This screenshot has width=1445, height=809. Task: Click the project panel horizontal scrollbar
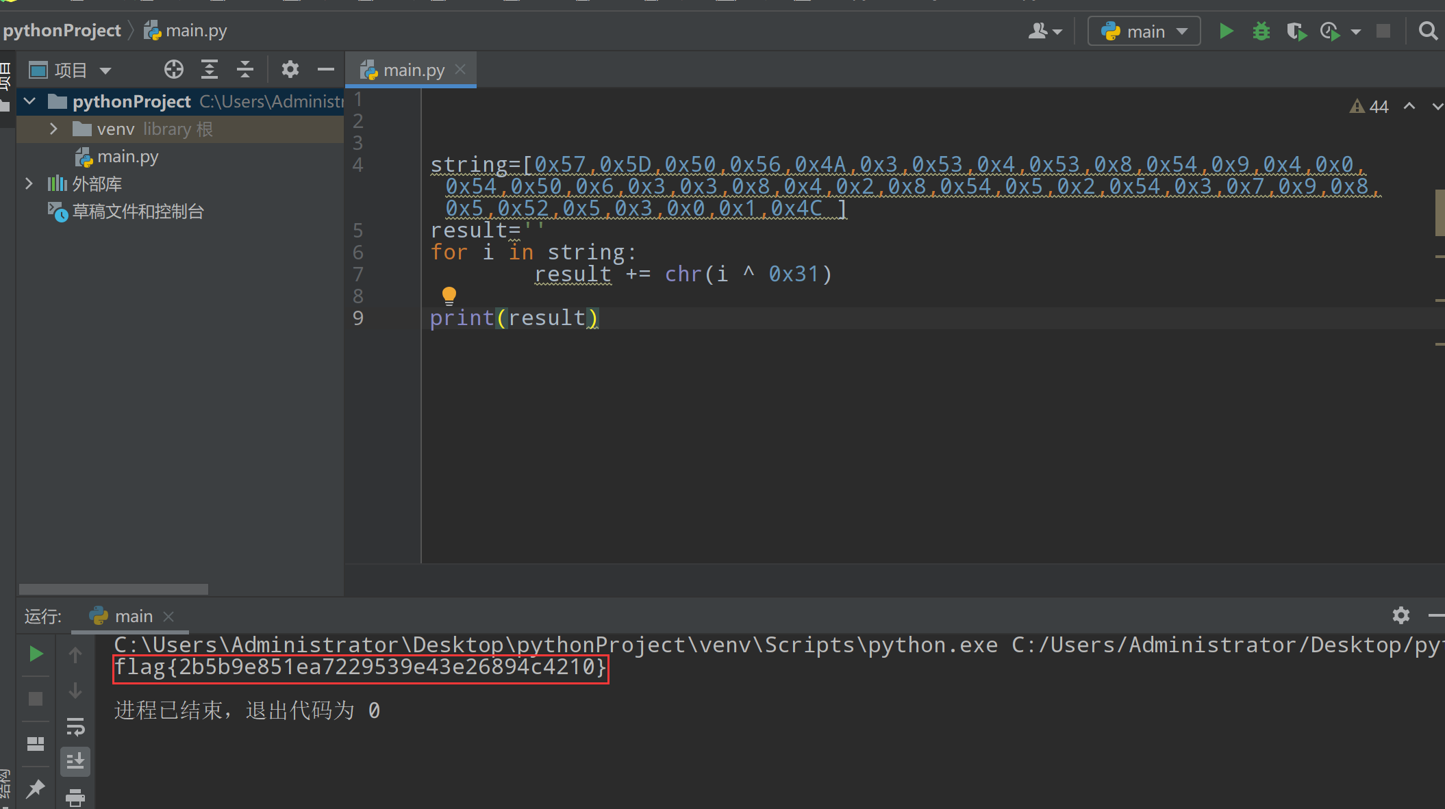[114, 589]
